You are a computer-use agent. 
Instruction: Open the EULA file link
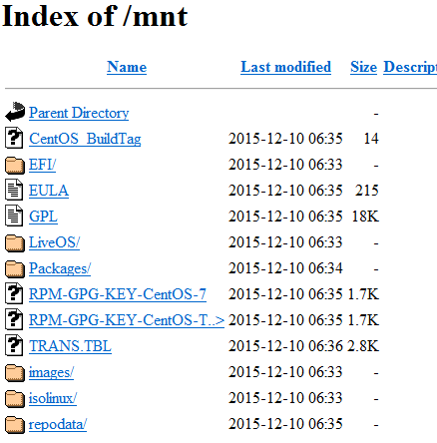click(x=49, y=191)
